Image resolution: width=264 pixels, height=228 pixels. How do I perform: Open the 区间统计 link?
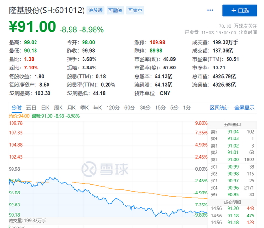(x=219, y=108)
